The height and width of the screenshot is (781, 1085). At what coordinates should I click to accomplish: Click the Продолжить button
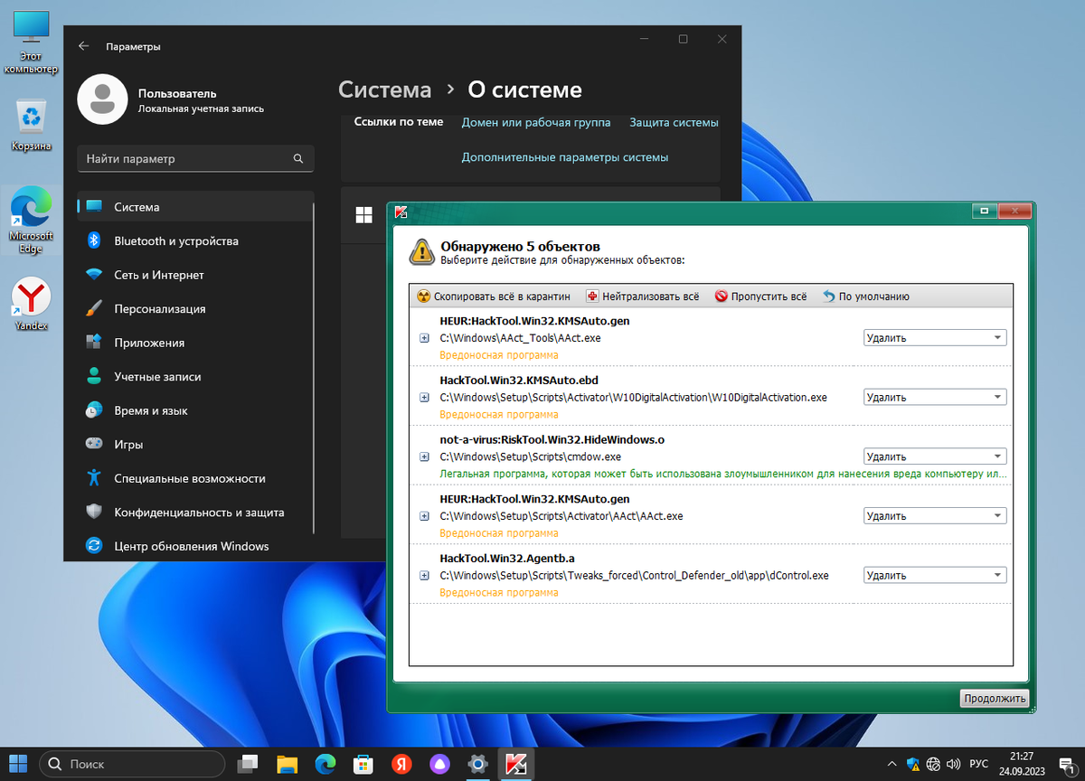click(994, 698)
